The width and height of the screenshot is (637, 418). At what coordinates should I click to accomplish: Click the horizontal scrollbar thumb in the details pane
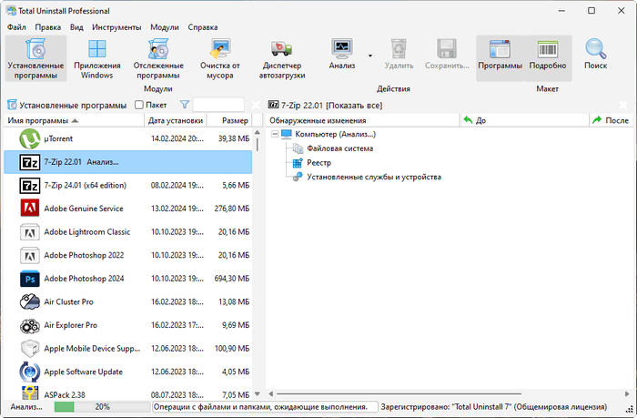click(399, 393)
